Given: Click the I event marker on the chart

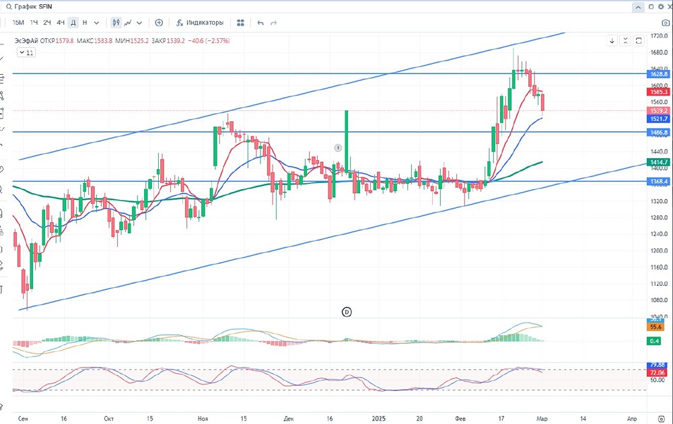Looking at the screenshot, I should point(338,147).
